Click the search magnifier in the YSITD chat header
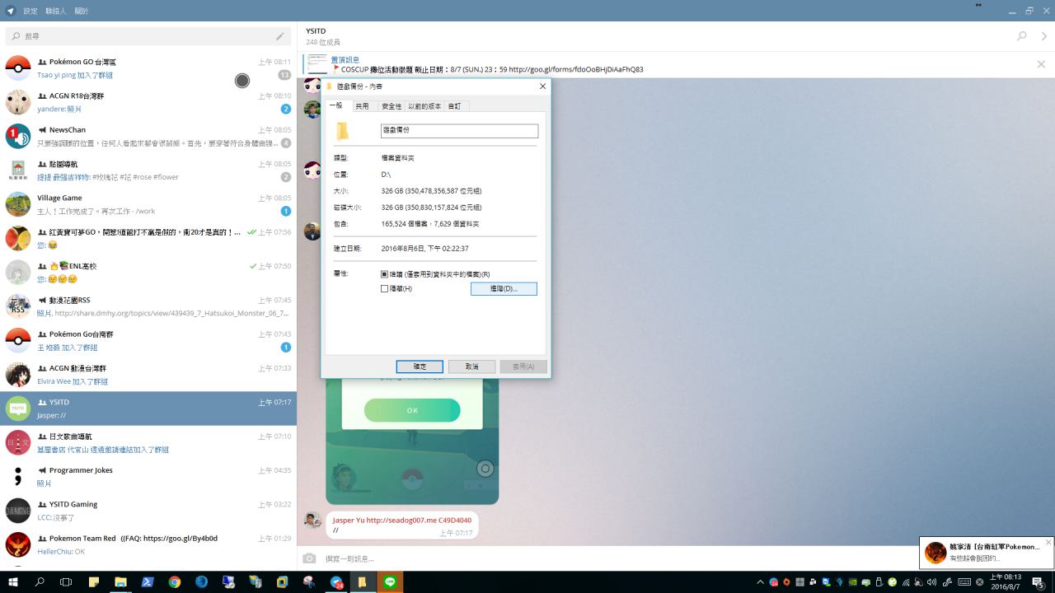 pyautogui.click(x=1022, y=36)
